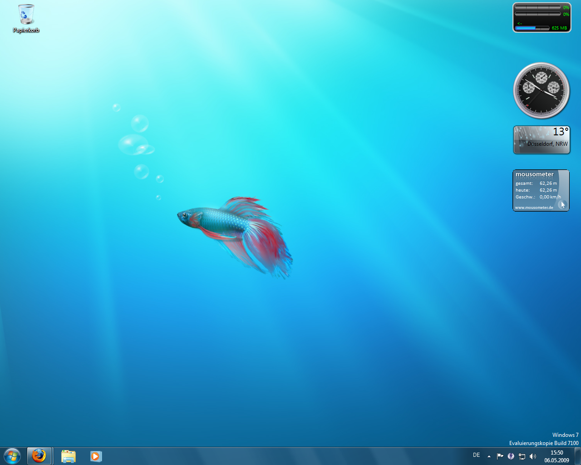Click the Düsseldorf, NRW location label
This screenshot has width=581, height=465.
547,144
